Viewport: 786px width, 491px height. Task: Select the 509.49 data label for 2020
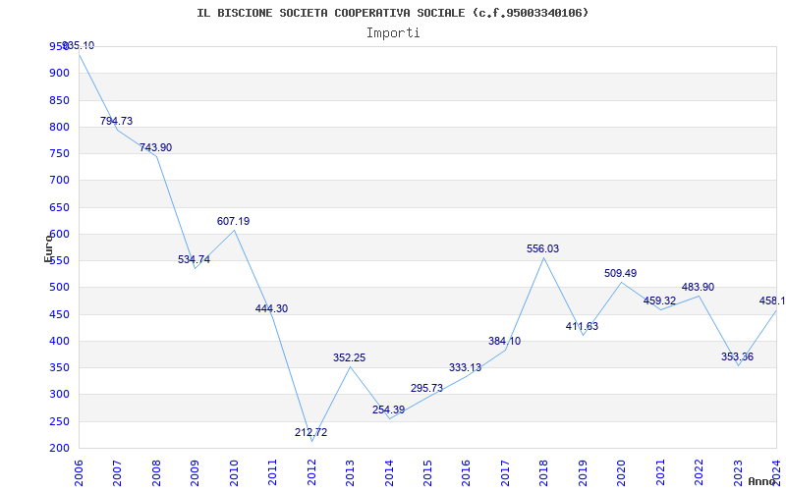(x=620, y=273)
